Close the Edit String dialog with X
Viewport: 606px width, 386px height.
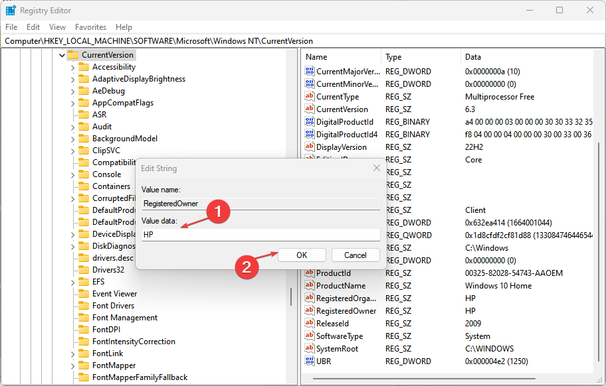click(377, 168)
